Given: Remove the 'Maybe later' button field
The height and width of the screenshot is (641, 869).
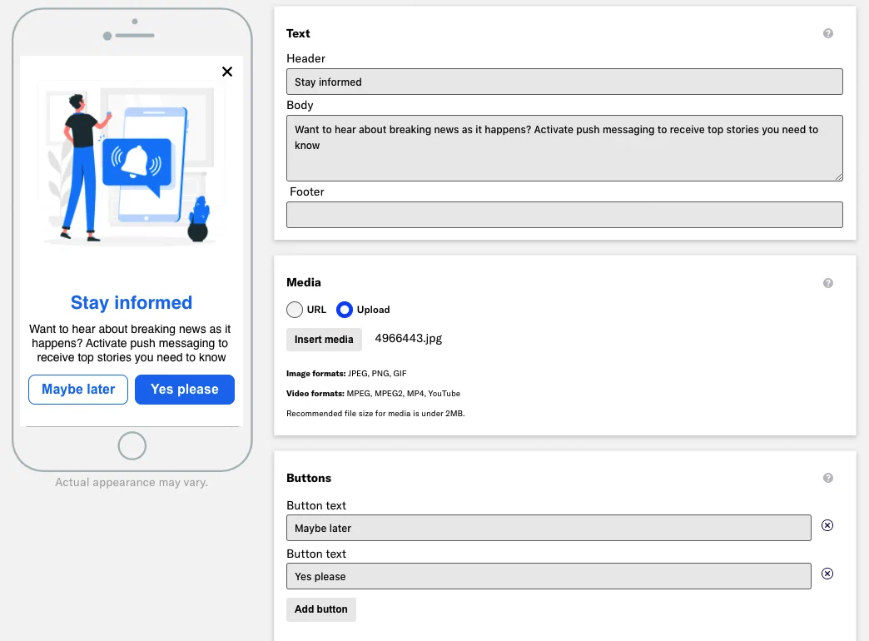Looking at the screenshot, I should (827, 525).
